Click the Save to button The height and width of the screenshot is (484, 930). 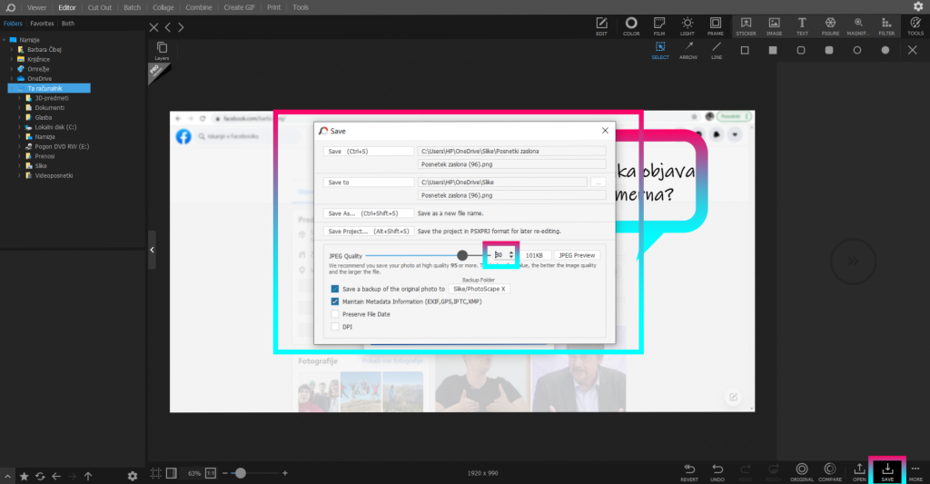pyautogui.click(x=369, y=183)
